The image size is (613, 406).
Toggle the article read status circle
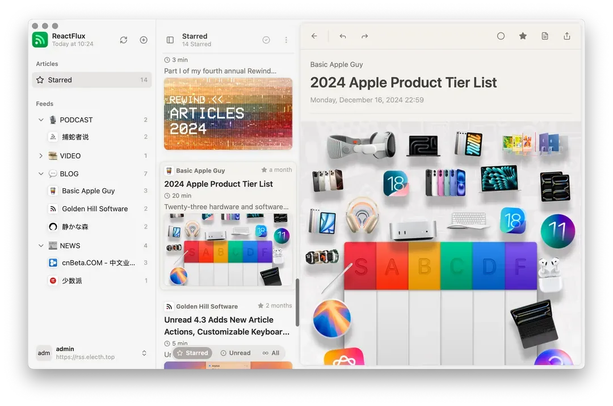tap(501, 36)
